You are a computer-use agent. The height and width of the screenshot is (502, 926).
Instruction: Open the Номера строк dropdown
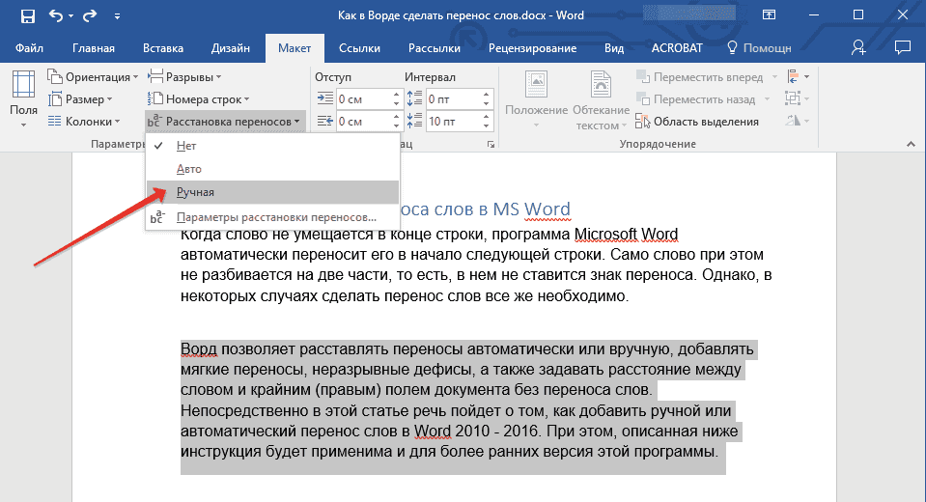click(199, 99)
